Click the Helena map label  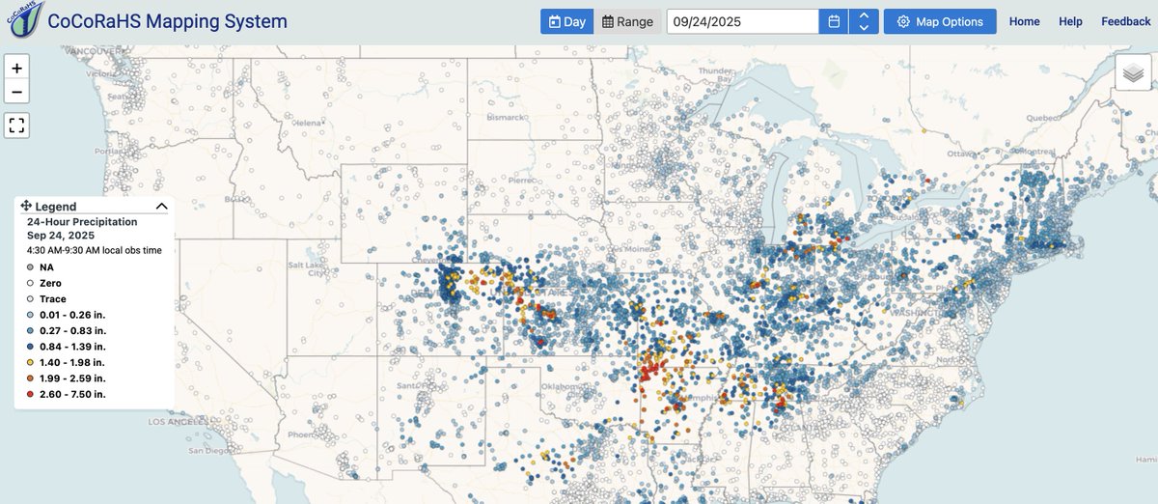(x=307, y=123)
